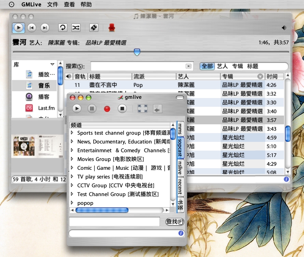
Task: Click the gmlive titlebar pill button
Action: tap(180, 98)
